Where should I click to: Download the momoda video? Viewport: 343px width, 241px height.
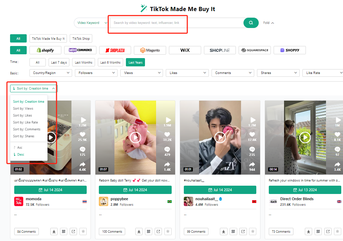pyautogui.click(x=54, y=231)
